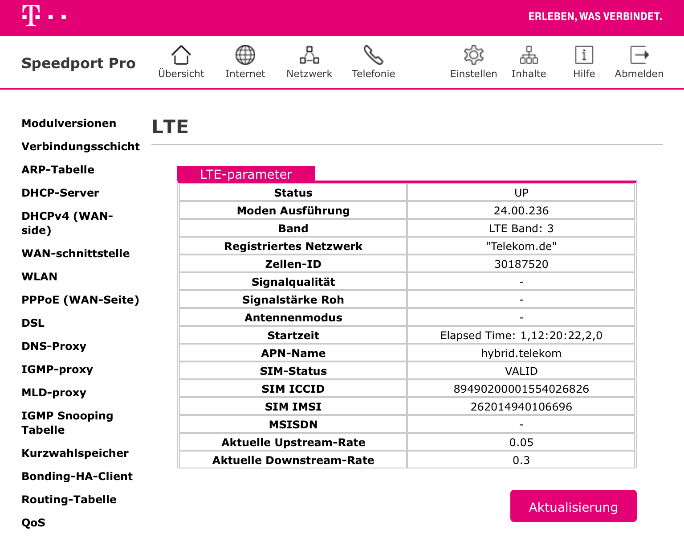Open the Inhalte sitemap icon

[x=529, y=55]
